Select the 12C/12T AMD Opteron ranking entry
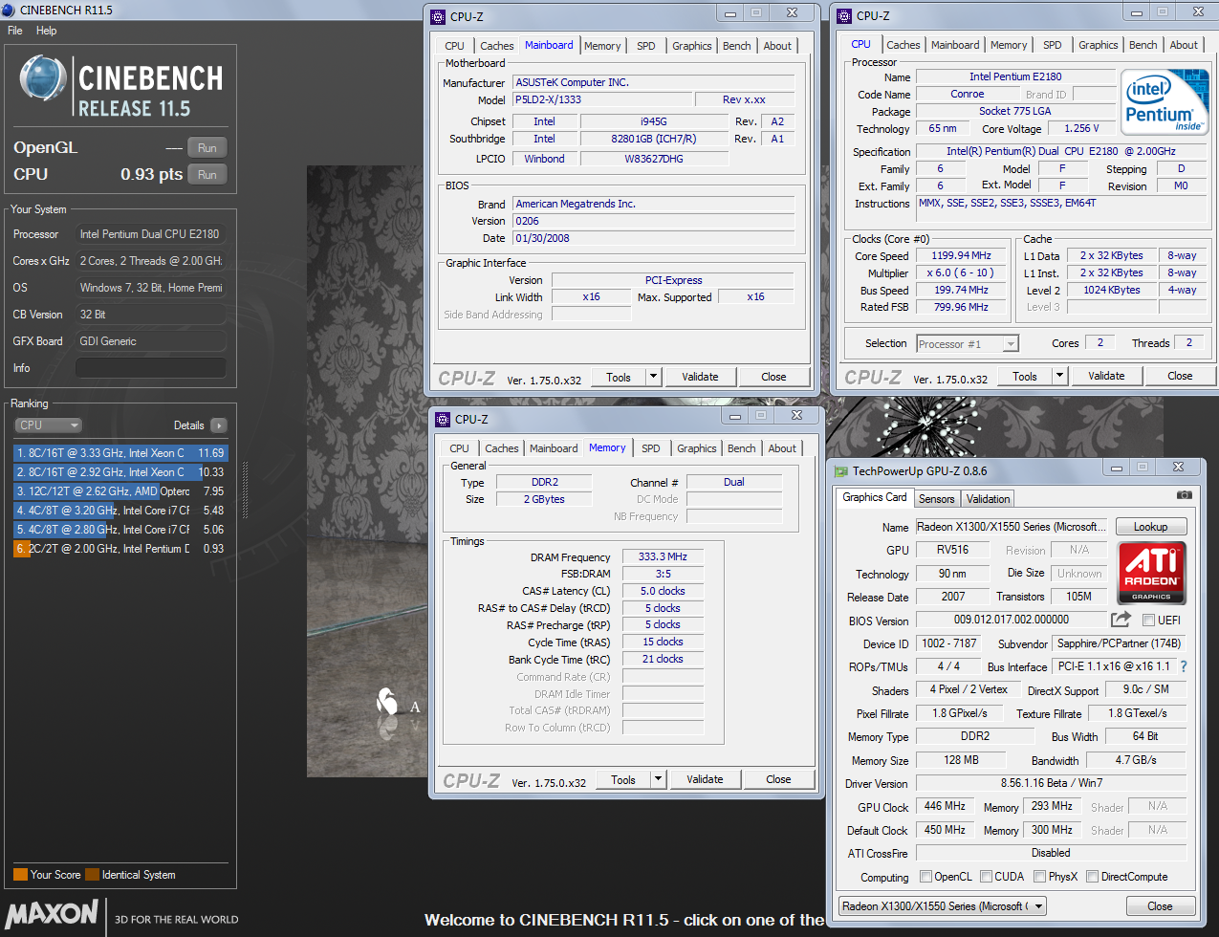The width and height of the screenshot is (1219, 937). 120,491
